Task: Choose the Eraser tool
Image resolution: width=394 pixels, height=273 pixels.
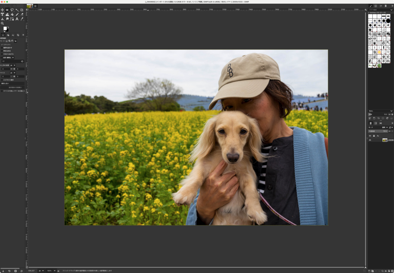Action: tap(22, 14)
